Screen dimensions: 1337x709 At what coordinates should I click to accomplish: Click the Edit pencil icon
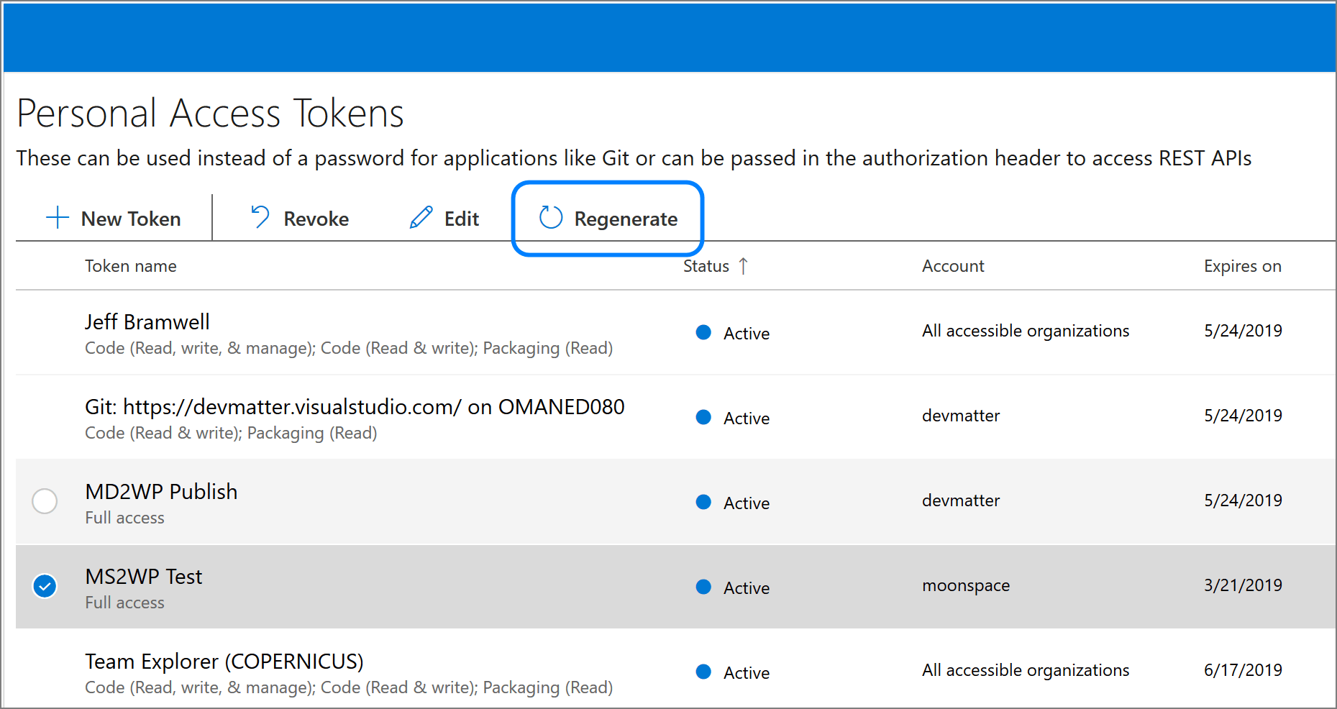pos(421,216)
